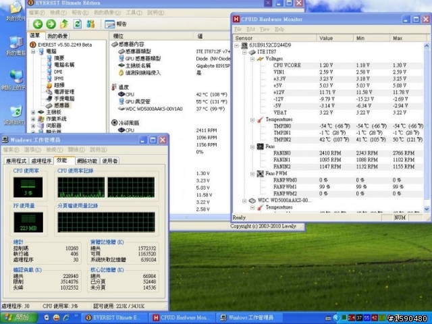This screenshot has height=324, width=432.
Task: Click the CPU temperature row in EVEREST
Action: [x=171, y=94]
